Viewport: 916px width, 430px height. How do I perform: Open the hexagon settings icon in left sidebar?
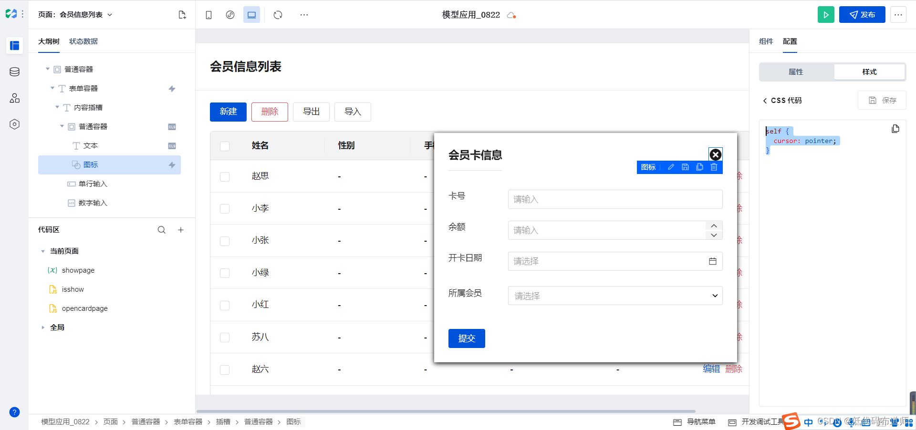15,124
